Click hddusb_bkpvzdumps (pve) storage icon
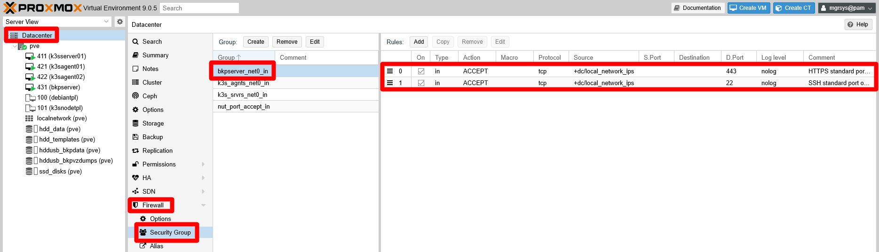Image resolution: width=879 pixels, height=252 pixels. click(29, 161)
